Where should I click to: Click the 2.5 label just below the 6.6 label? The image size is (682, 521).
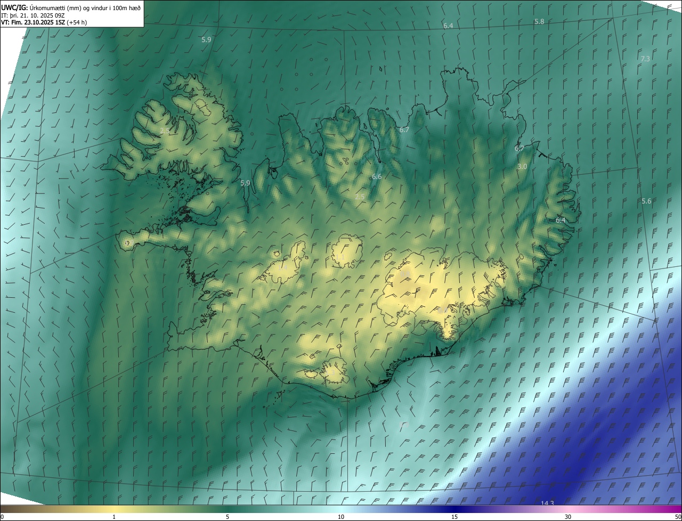[x=360, y=197]
